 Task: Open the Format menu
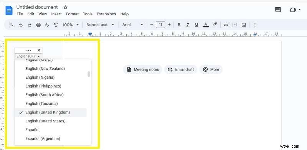coord(72,14)
